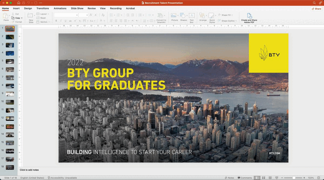This screenshot has width=324, height=180.
Task: Click the Home icon in the title bar
Action: pyautogui.click(x=19, y=3)
